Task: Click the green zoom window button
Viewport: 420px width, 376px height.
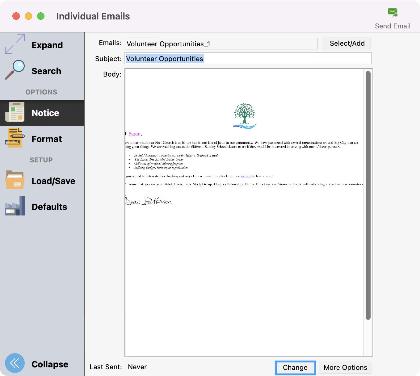Action: pos(41,16)
